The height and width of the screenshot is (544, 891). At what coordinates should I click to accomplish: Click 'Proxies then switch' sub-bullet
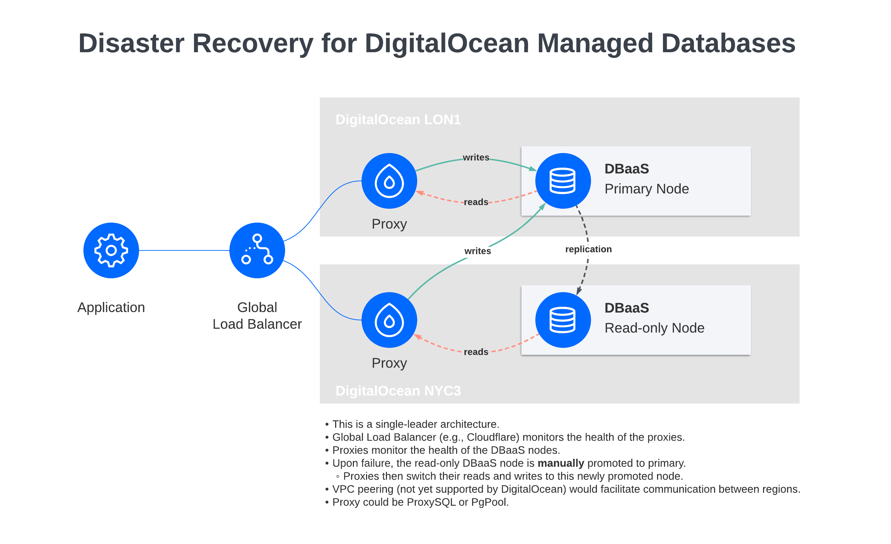(509, 476)
